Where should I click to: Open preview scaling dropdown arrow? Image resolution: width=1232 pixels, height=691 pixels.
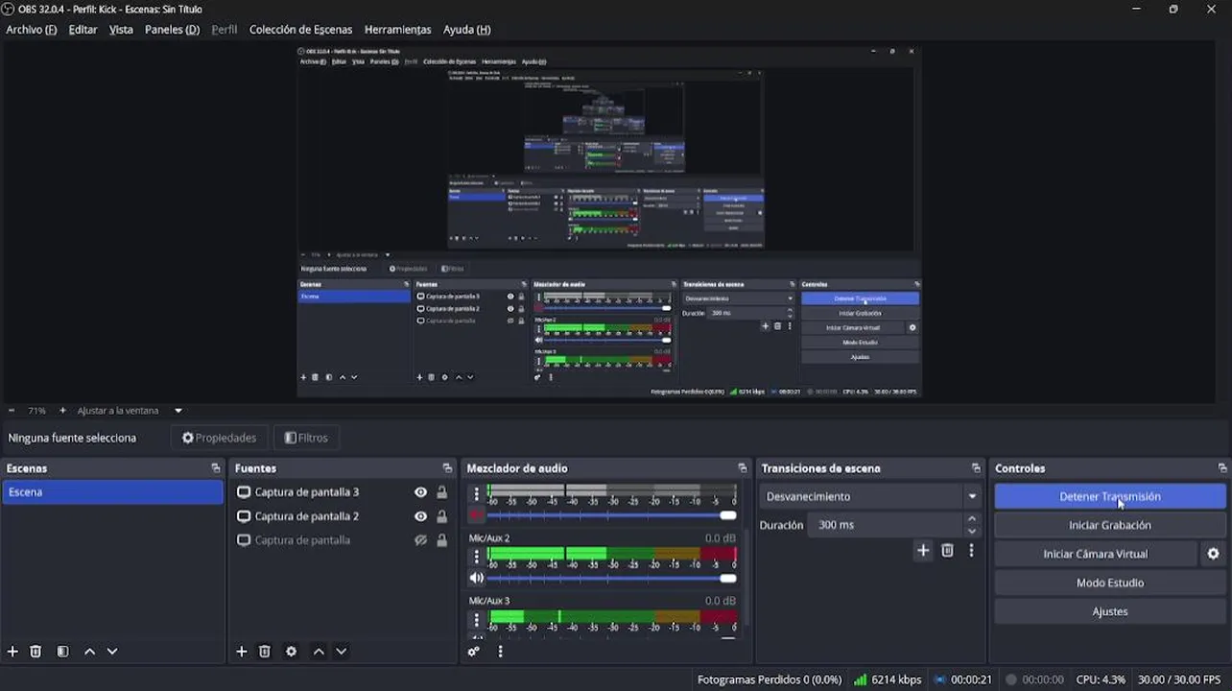178,411
